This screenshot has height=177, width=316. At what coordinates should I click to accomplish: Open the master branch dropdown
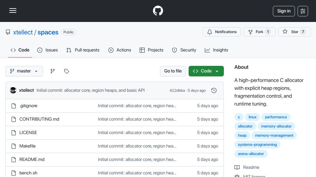[24, 71]
